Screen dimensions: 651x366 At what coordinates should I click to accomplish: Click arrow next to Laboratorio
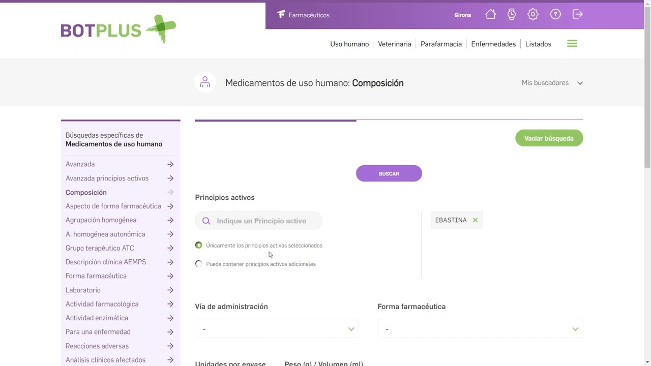click(170, 290)
